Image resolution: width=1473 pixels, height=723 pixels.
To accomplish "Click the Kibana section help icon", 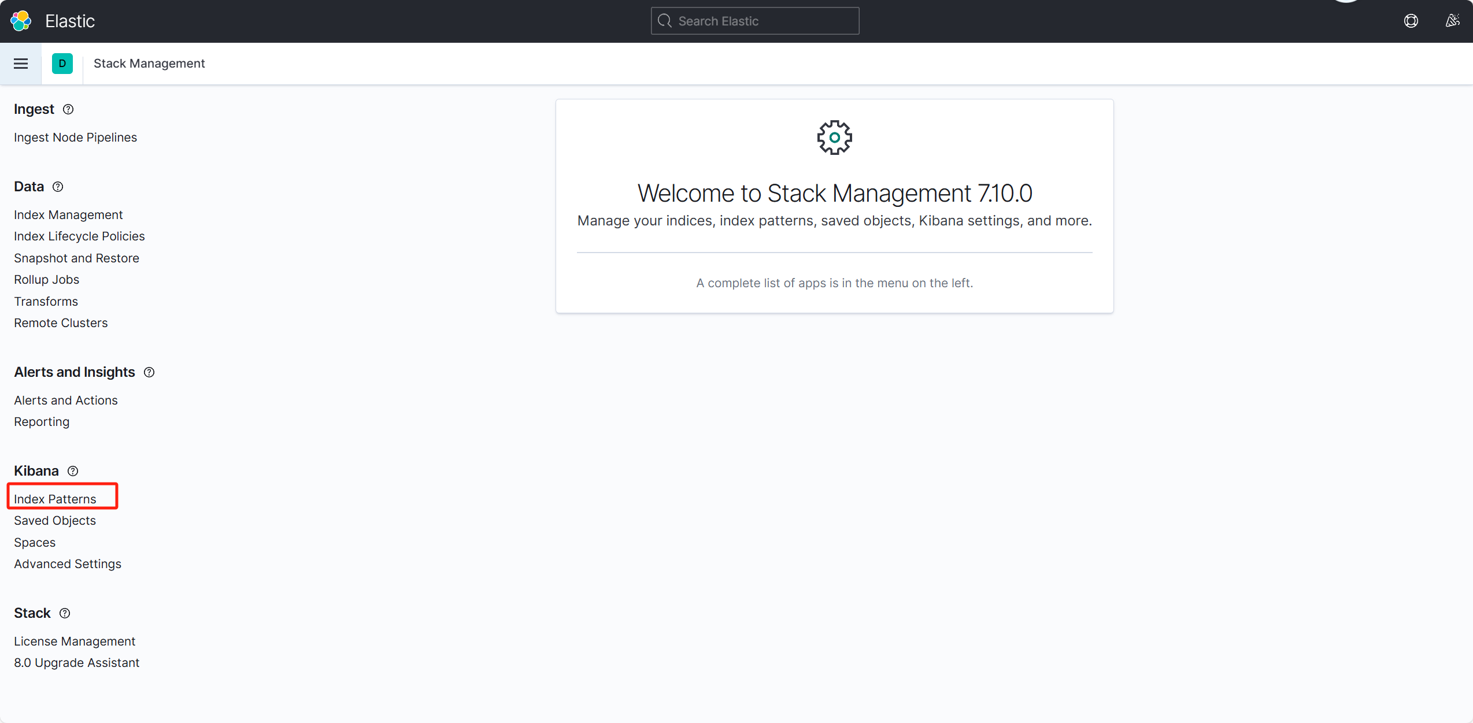I will (73, 471).
